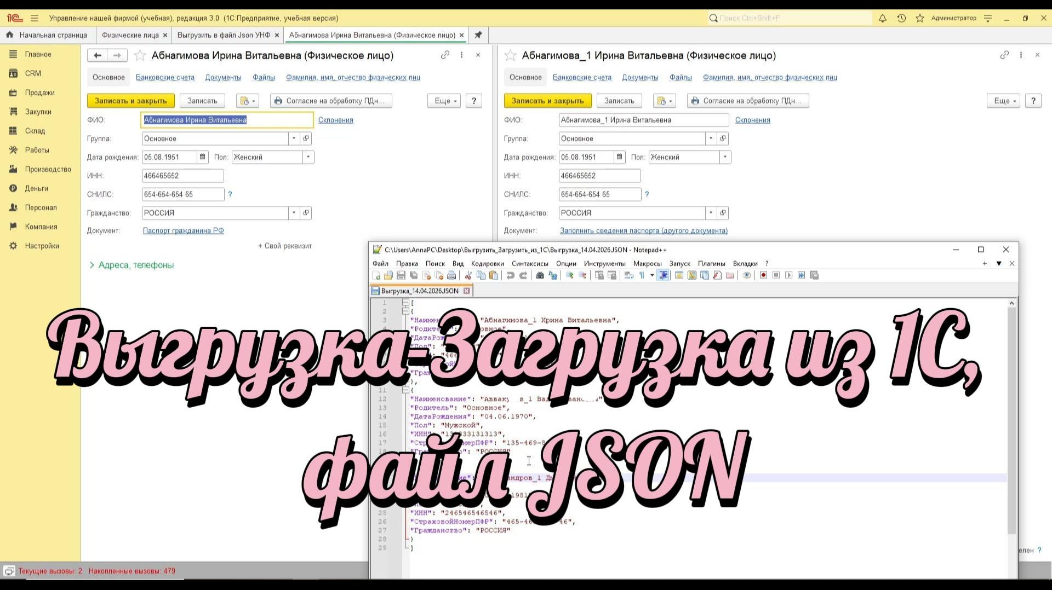Click Save icon in Notepad++ toolbar
Viewport: 1052px width, 590px height.
tap(401, 275)
